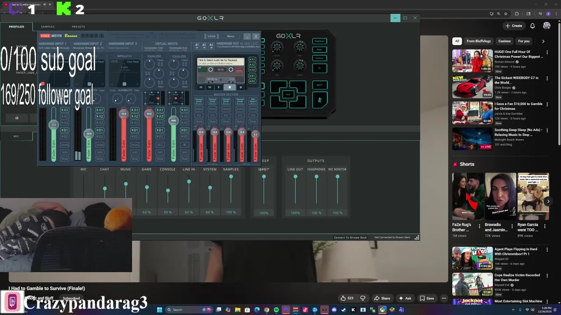The height and width of the screenshot is (315, 561).
Task: Open the Voicemeeter Menu button
Action: click(x=231, y=36)
